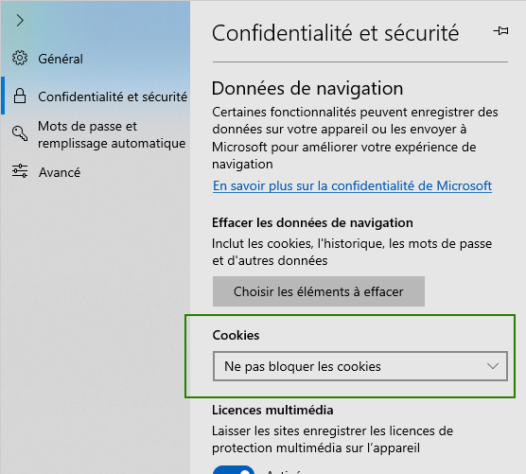Click the Licences multimédia heading
Screen dimensions: 526x474
[x=272, y=411]
